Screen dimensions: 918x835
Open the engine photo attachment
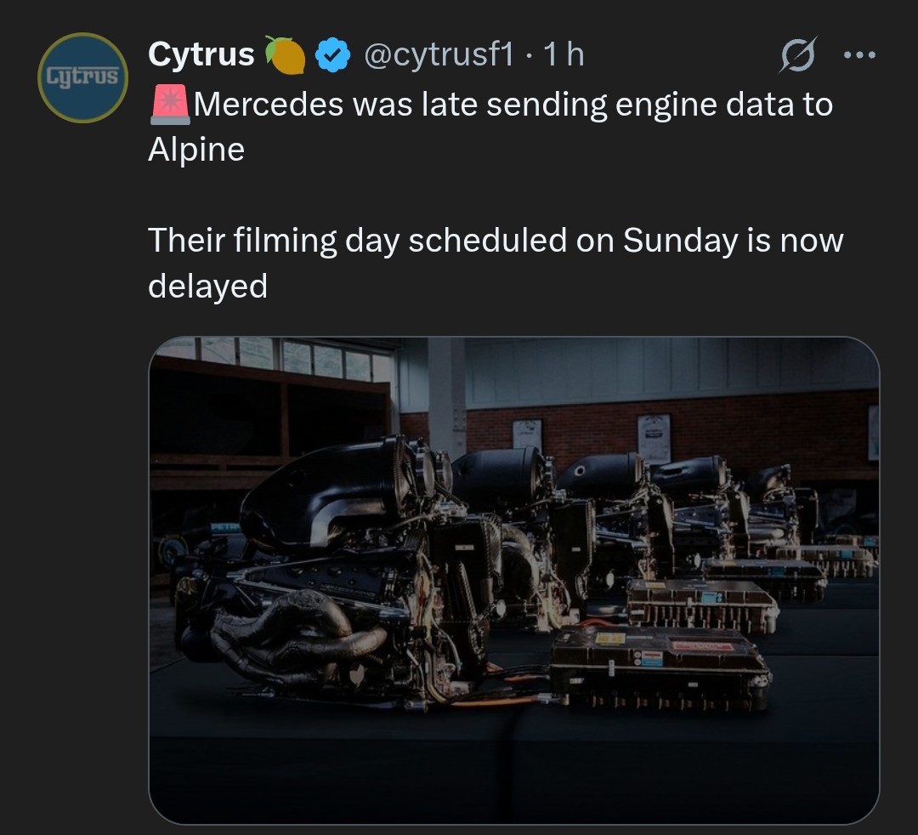[513, 580]
